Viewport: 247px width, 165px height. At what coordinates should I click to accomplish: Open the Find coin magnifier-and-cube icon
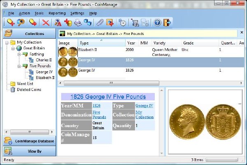(x=21, y=22)
